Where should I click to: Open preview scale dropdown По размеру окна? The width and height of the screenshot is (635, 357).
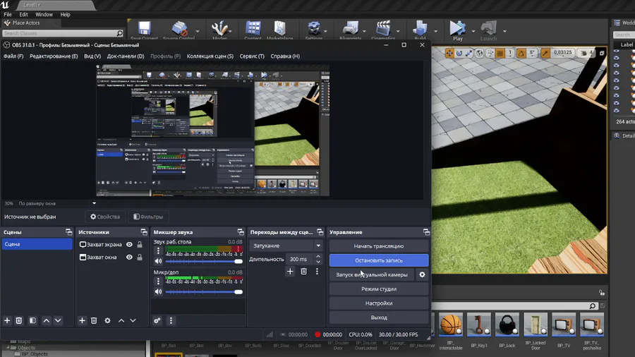[x=94, y=203]
